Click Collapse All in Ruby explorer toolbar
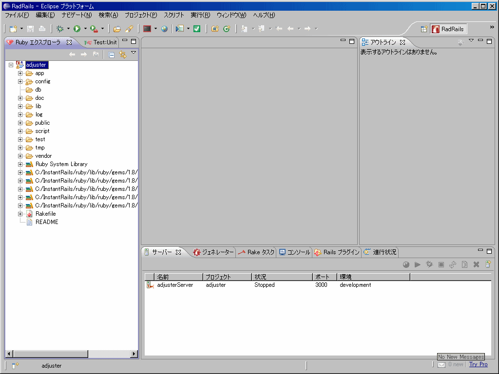Viewport: 499px width, 374px height. (112, 55)
